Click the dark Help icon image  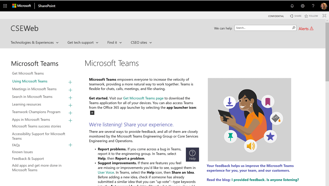pyautogui.click(x=192, y=155)
